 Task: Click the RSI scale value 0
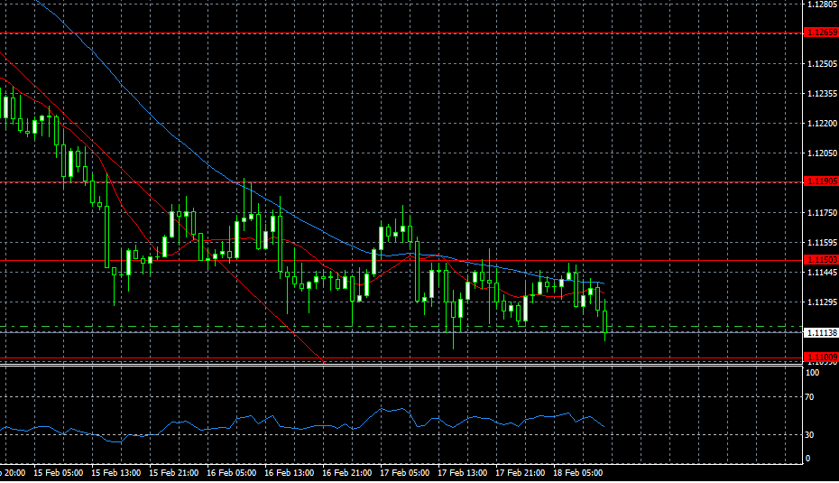click(x=808, y=459)
